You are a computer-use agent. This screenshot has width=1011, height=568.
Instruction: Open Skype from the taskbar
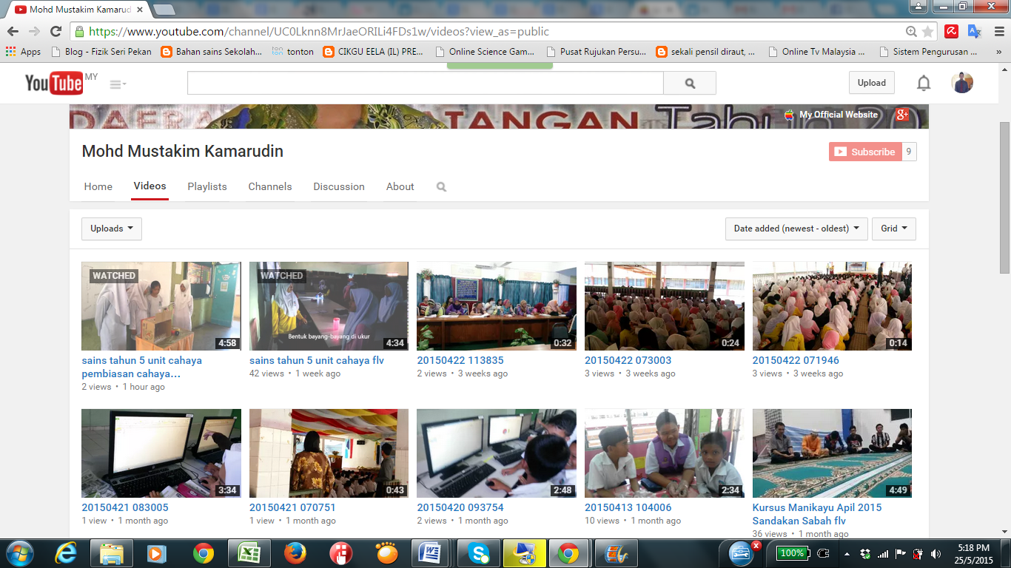(x=478, y=553)
